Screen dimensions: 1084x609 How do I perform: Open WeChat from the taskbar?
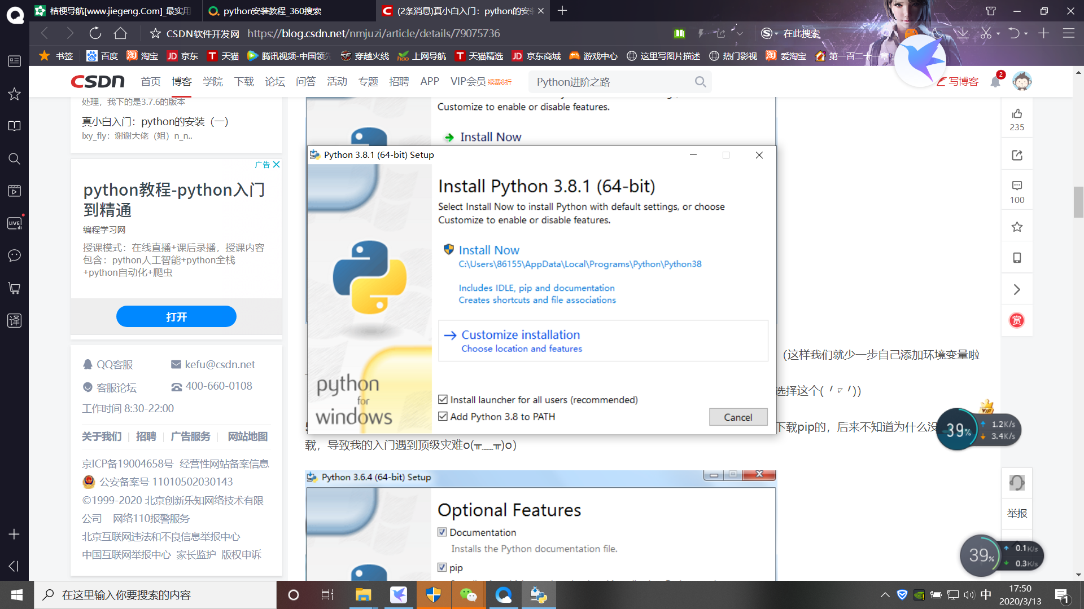tap(468, 595)
